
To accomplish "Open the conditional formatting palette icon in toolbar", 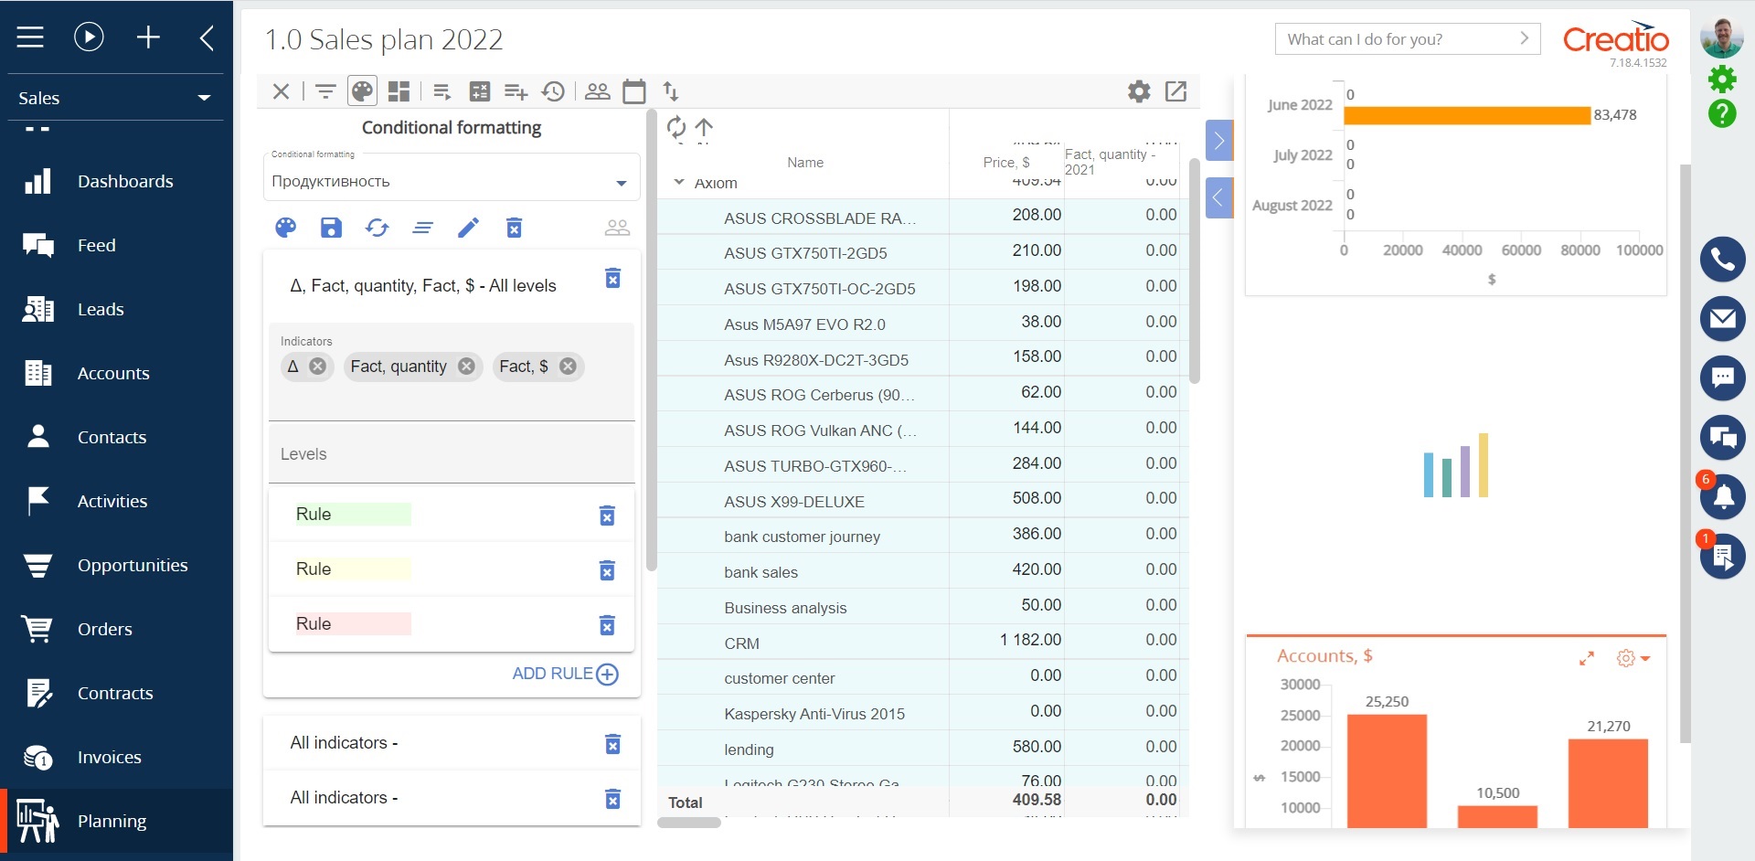I will (x=362, y=90).
